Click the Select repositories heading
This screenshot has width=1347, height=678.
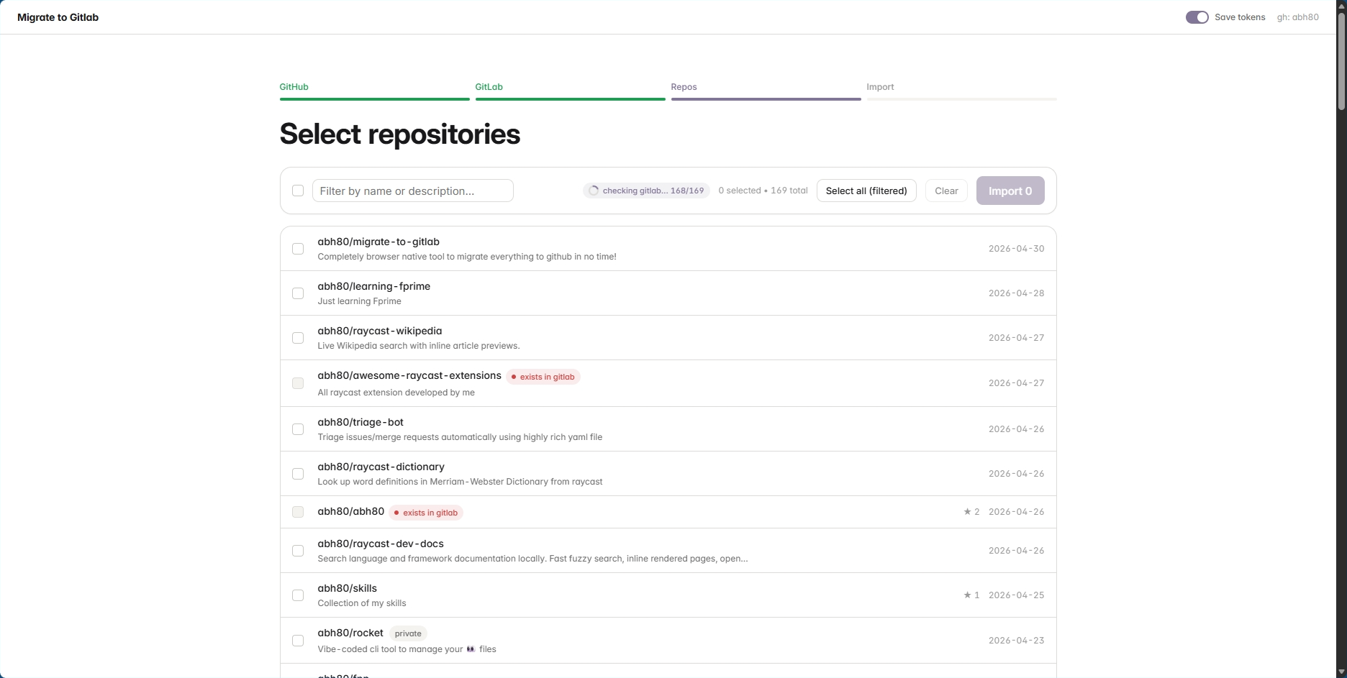point(400,134)
